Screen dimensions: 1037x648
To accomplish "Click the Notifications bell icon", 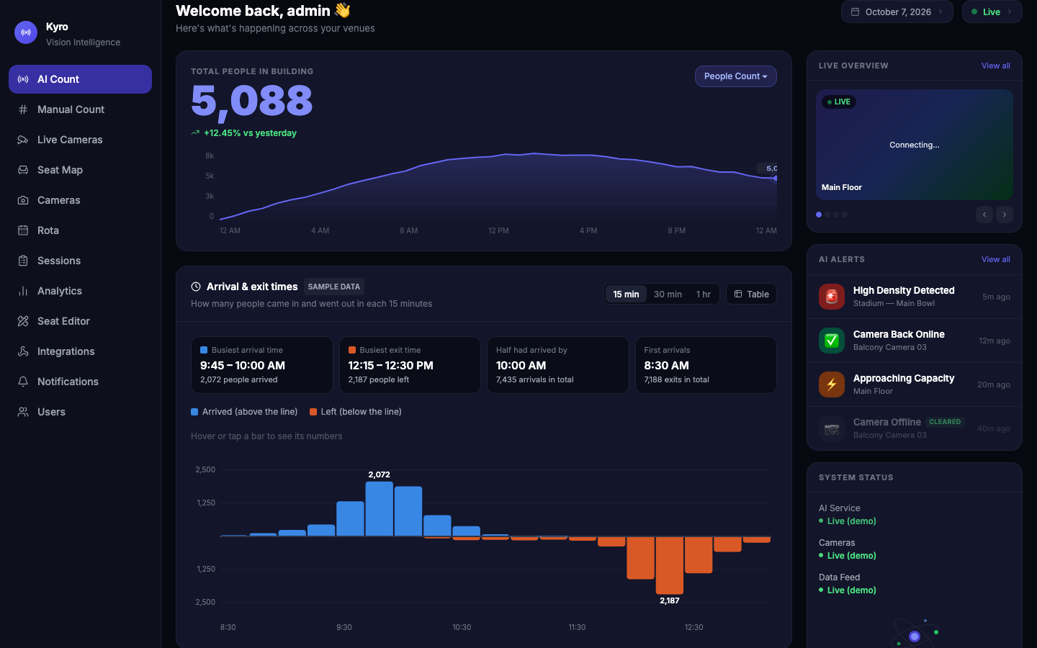I will point(23,382).
